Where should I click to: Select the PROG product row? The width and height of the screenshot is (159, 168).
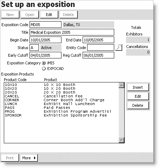61,112
